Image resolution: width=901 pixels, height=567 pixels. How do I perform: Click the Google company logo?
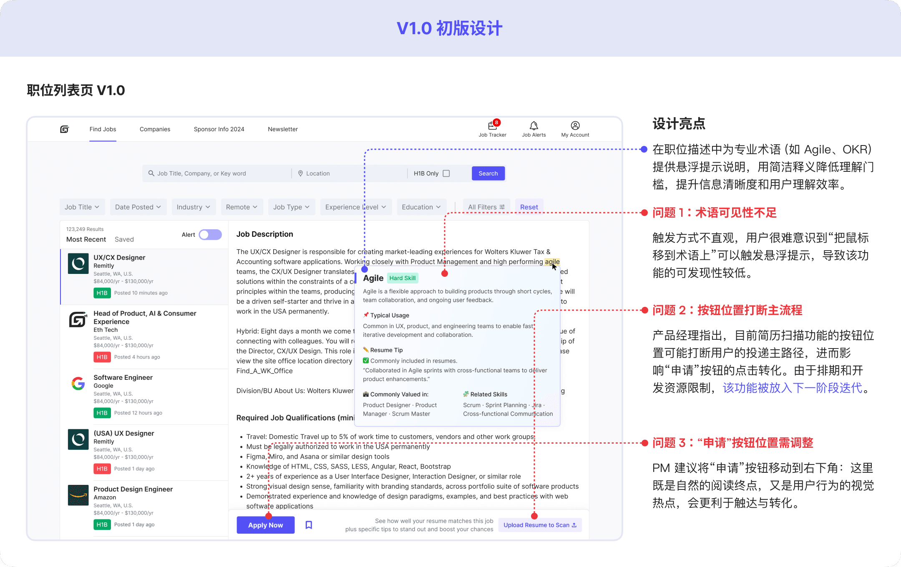78,384
